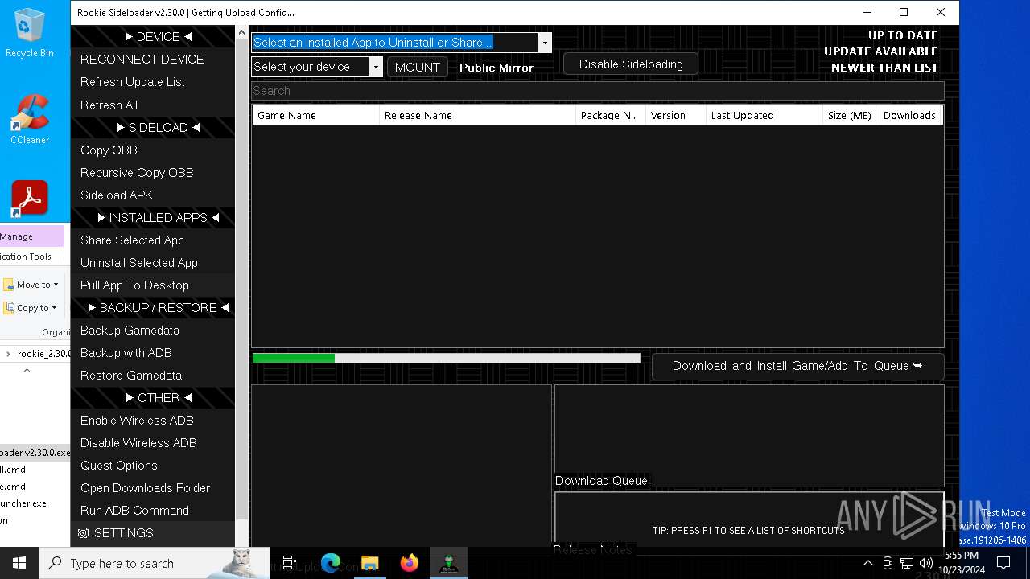Filter list by UP TO DATE label
1030x579 pixels.
coord(903,35)
